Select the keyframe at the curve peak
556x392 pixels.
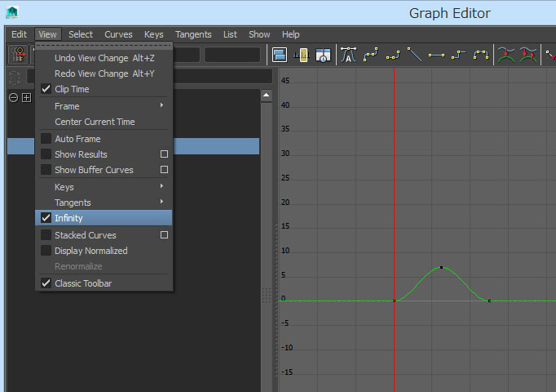(441, 267)
